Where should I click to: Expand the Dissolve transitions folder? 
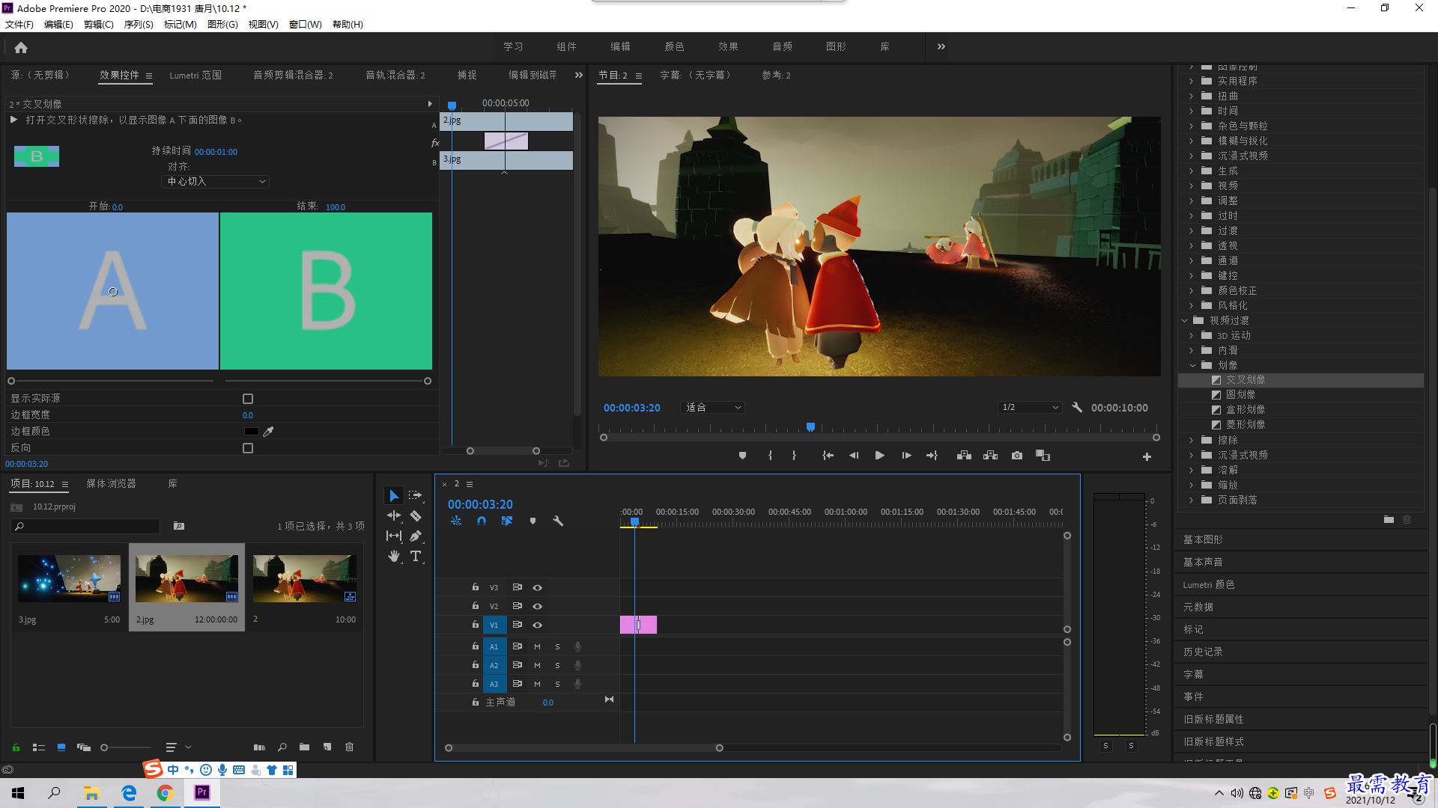[x=1191, y=471]
